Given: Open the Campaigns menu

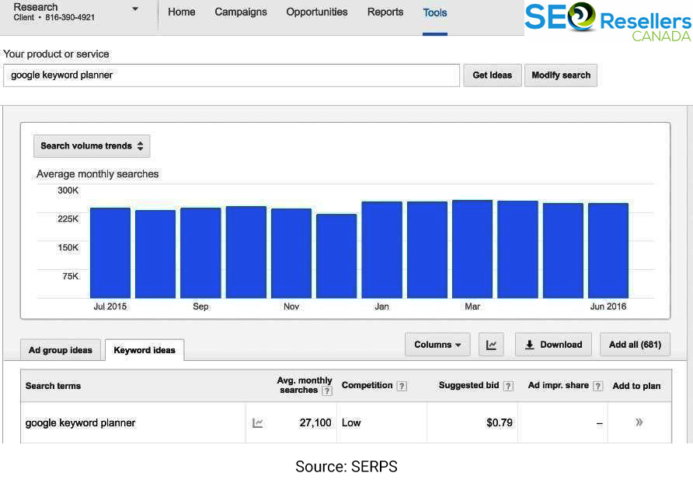Looking at the screenshot, I should (x=240, y=12).
